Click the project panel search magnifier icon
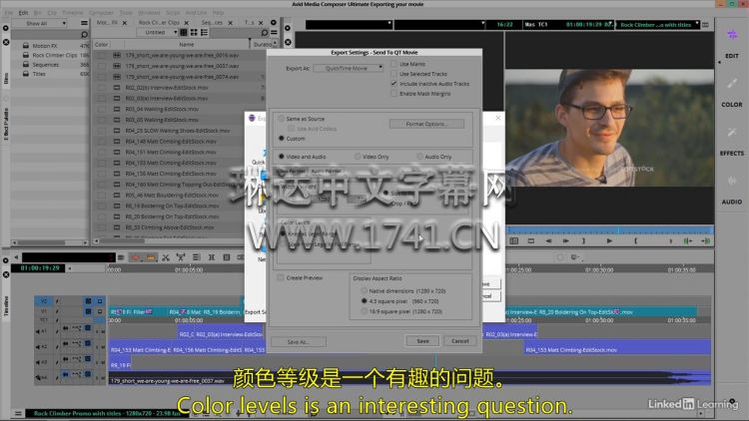749x421 pixels. click(x=84, y=34)
